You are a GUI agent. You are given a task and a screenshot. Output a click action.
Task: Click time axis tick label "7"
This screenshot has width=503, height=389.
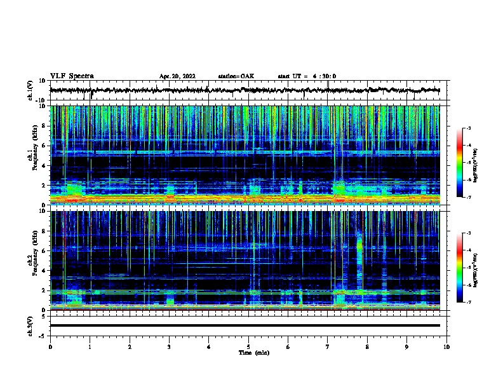328,347
